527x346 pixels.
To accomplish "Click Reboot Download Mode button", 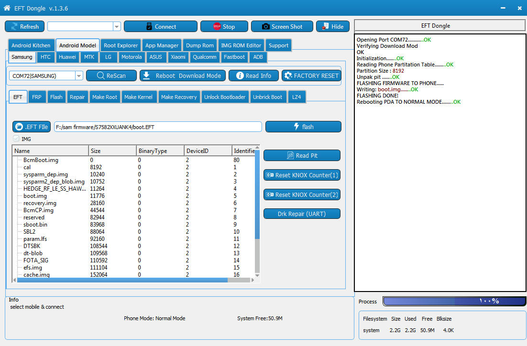I will (183, 76).
